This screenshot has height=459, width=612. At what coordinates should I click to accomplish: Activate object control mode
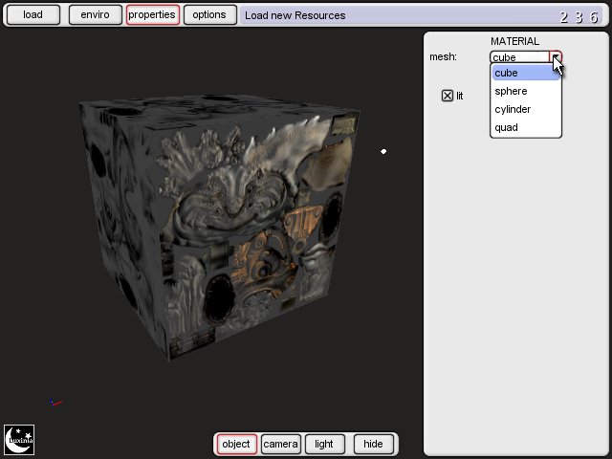[236, 444]
